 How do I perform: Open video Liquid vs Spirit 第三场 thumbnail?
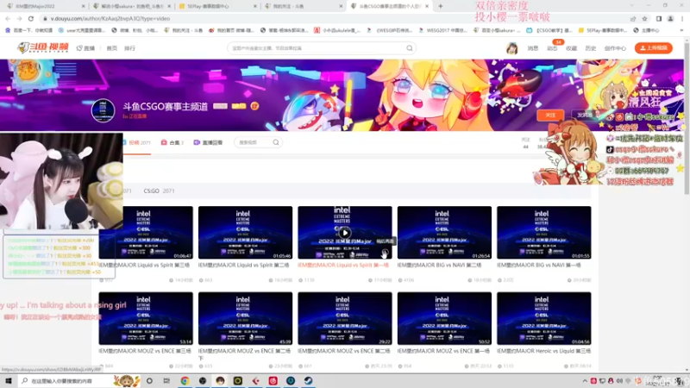click(146, 232)
